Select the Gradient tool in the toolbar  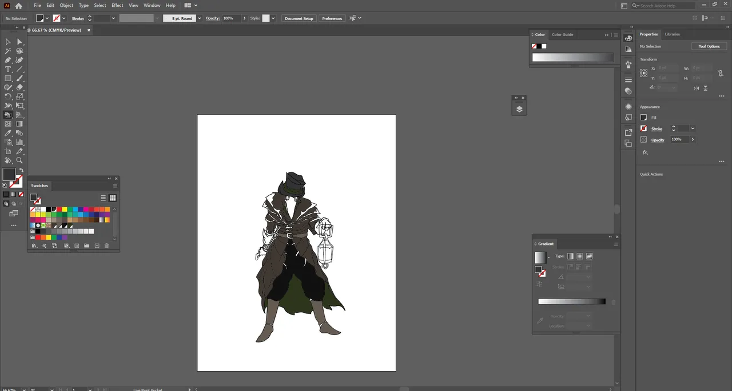click(19, 124)
